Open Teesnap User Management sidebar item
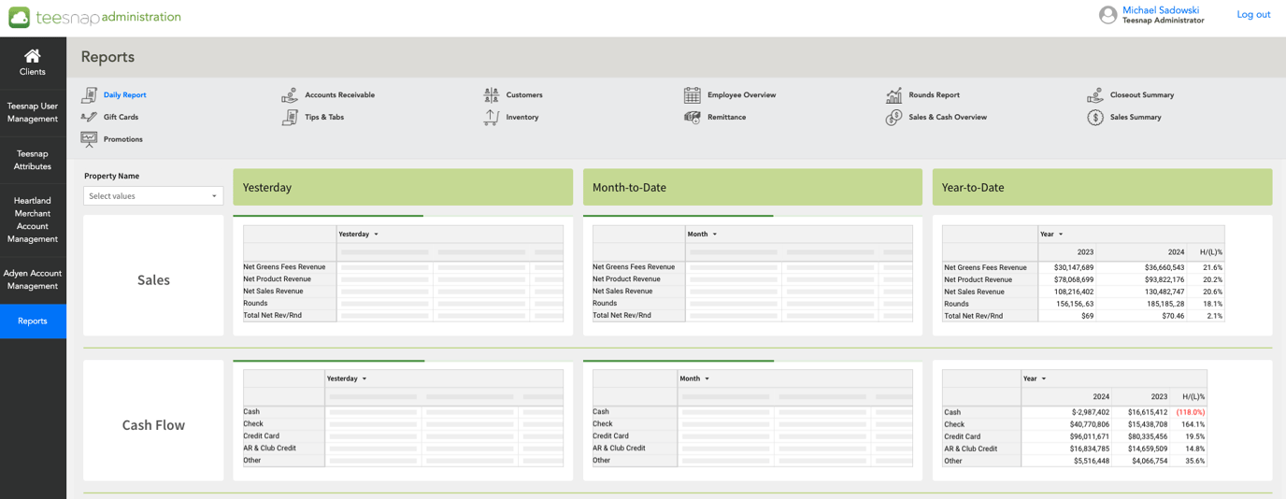This screenshot has width=1286, height=499. 33,112
